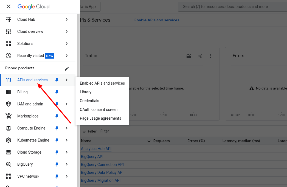This screenshot has height=187, width=287.
Task: Expand the Kubernetes Engine chevron
Action: (x=67, y=140)
